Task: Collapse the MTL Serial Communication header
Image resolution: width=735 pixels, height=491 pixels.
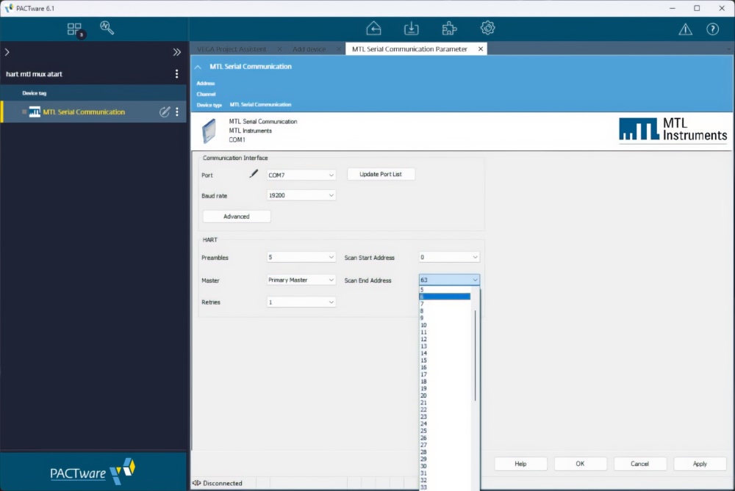Action: click(198, 67)
